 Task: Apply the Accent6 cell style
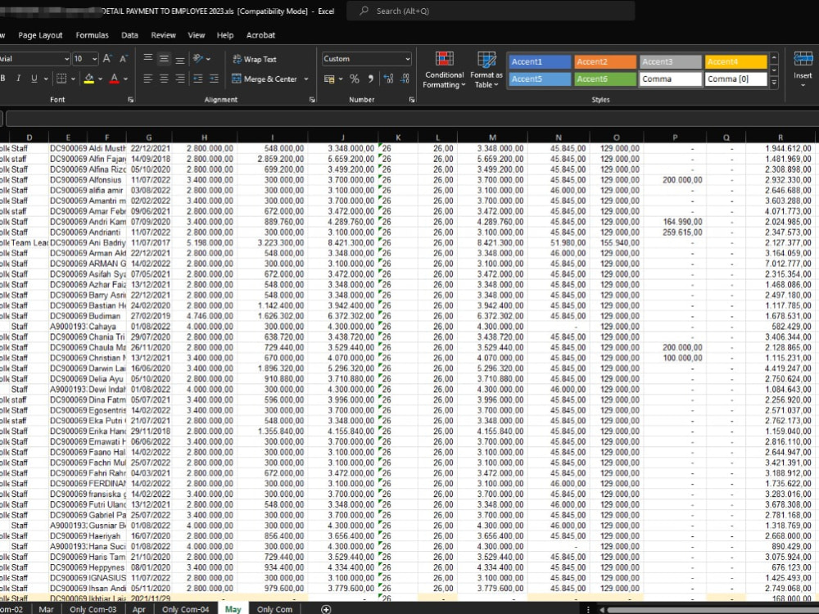[x=605, y=79]
